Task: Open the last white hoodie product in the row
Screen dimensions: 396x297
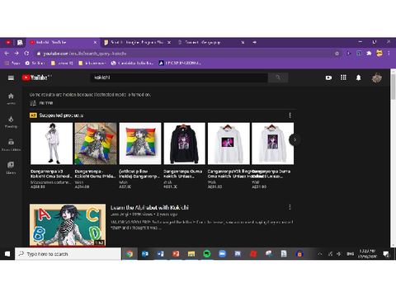Action: pyautogui.click(x=273, y=144)
